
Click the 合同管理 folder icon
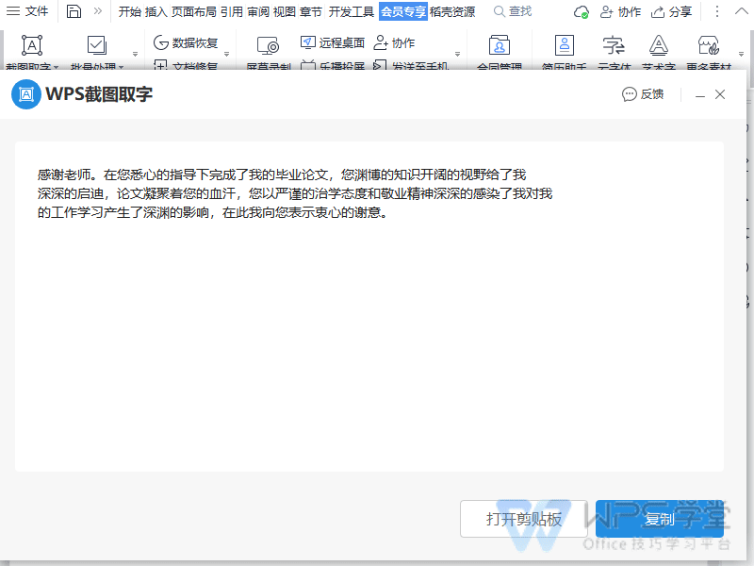[500, 45]
